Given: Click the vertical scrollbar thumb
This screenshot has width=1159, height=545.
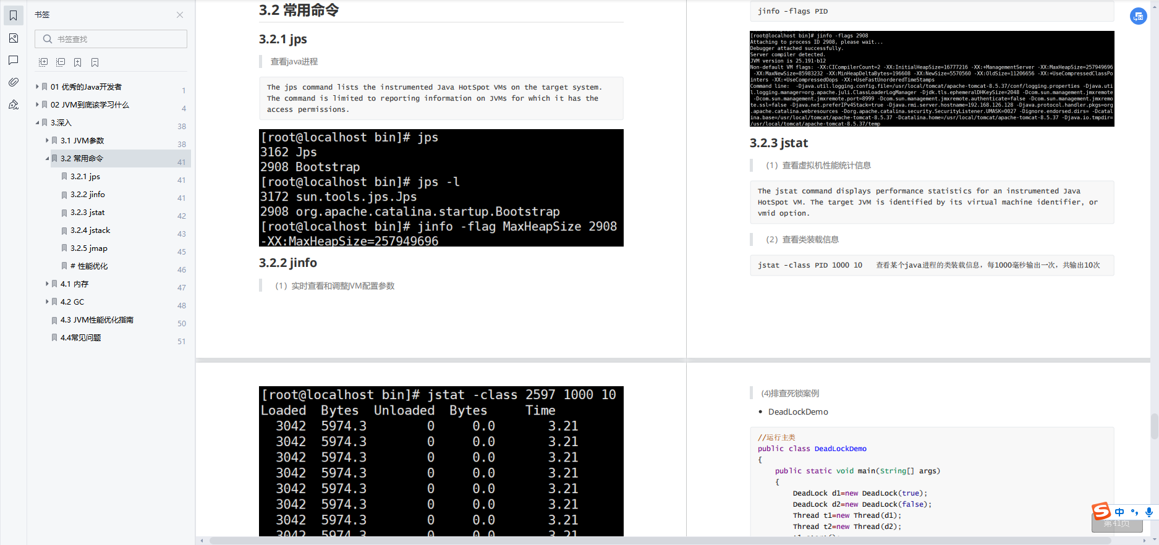Looking at the screenshot, I should (x=1154, y=426).
